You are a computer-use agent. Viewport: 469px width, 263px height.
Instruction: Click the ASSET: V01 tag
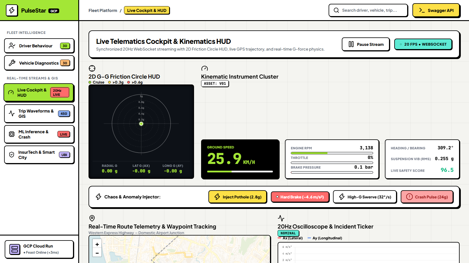[215, 84]
